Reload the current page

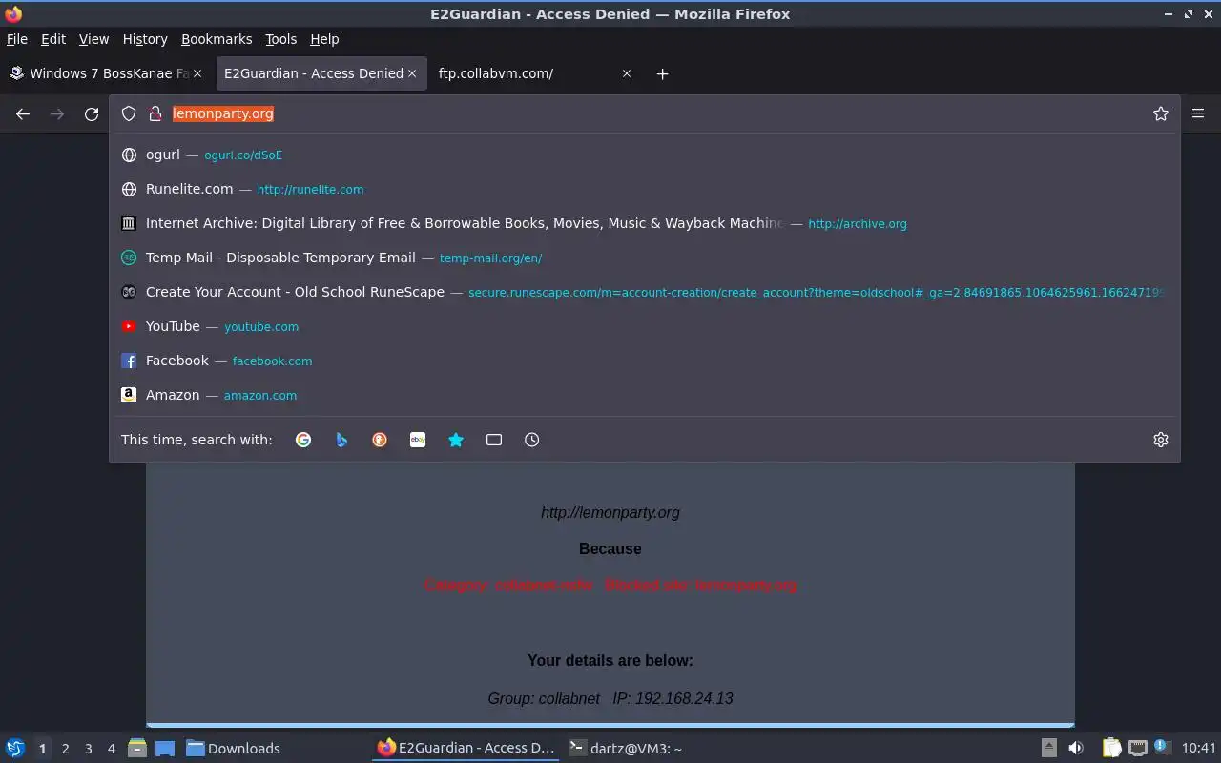92,113
